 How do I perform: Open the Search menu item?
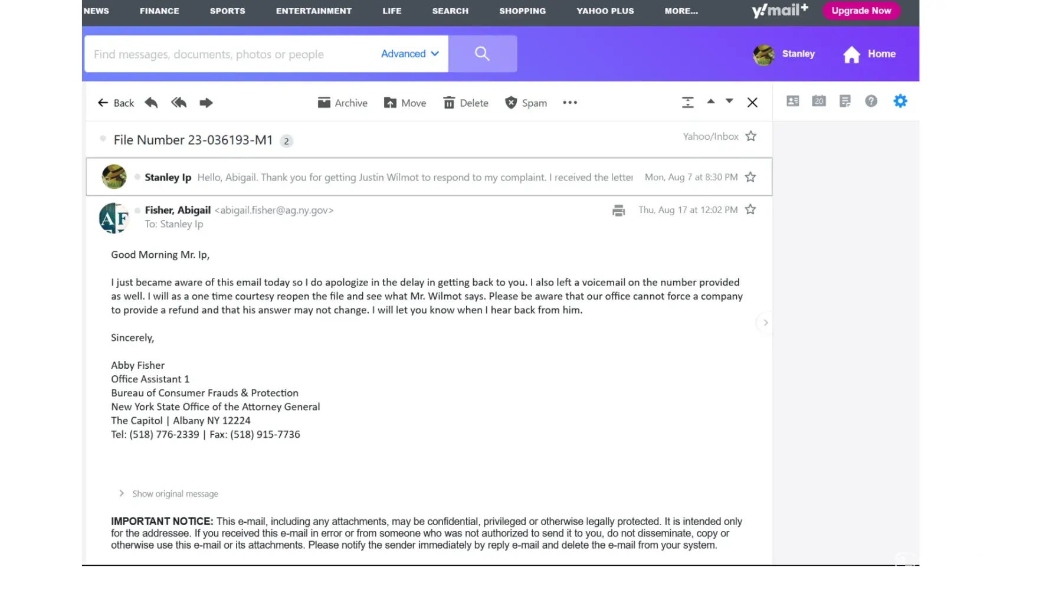coord(450,11)
